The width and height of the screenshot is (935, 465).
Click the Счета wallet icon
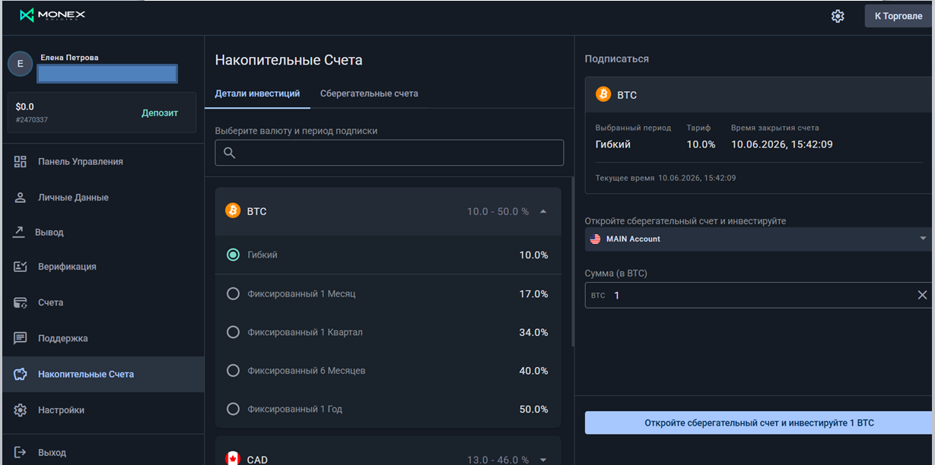21,302
